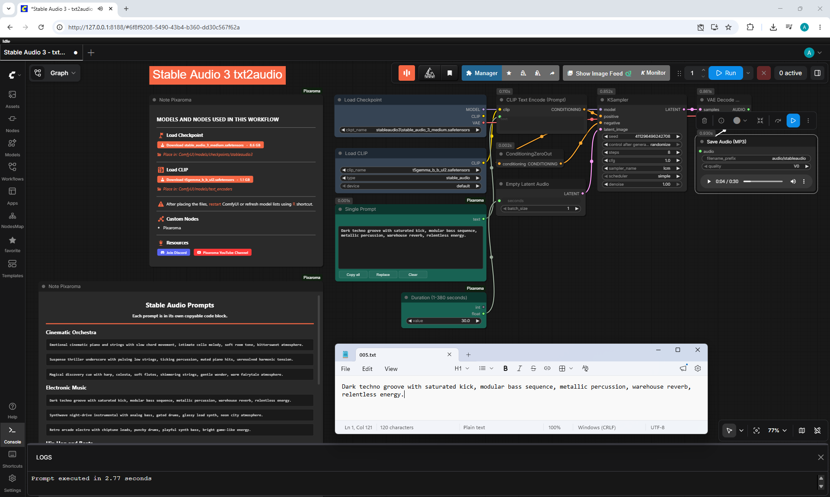830x497 pixels.
Task: Collapse the Load Checkpoint node via its dot
Action: (339, 100)
